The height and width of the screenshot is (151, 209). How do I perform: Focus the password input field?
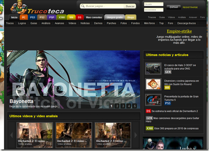point(153,10)
